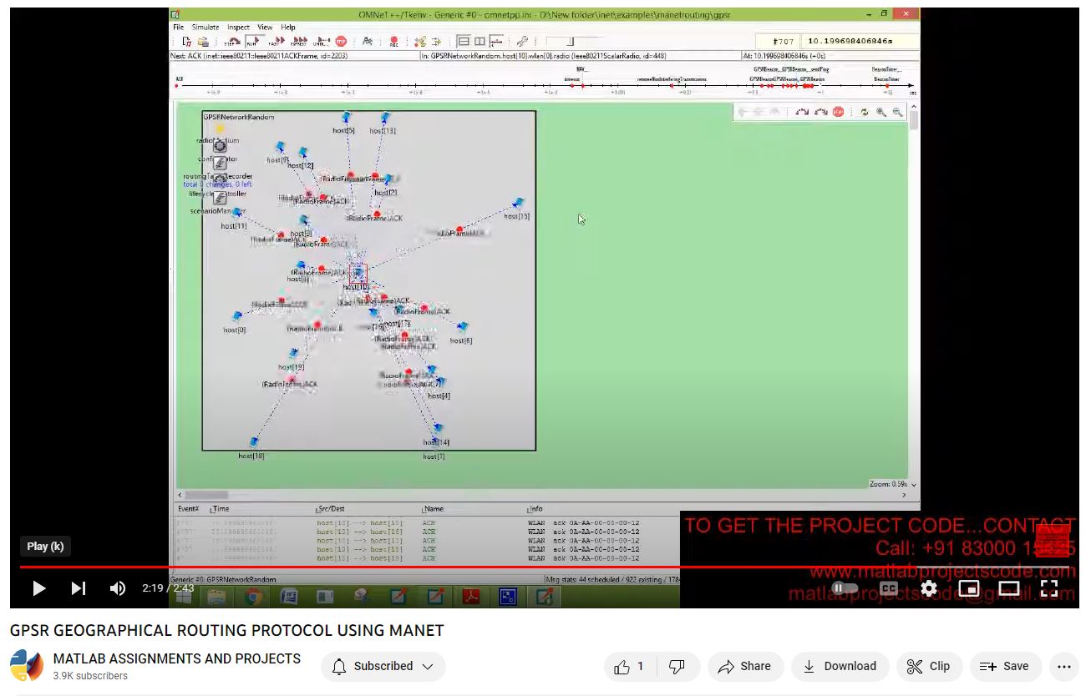
Task: Click the run UNTIL toolbar icon
Action: (321, 41)
